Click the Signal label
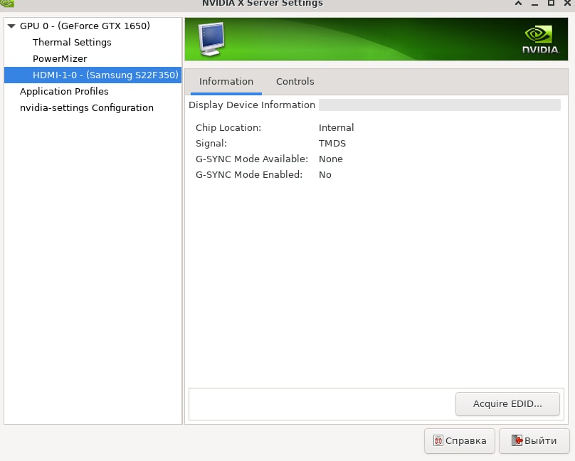 coord(211,143)
